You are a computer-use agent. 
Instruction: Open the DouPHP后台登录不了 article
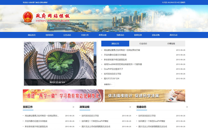click(x=113, y=69)
